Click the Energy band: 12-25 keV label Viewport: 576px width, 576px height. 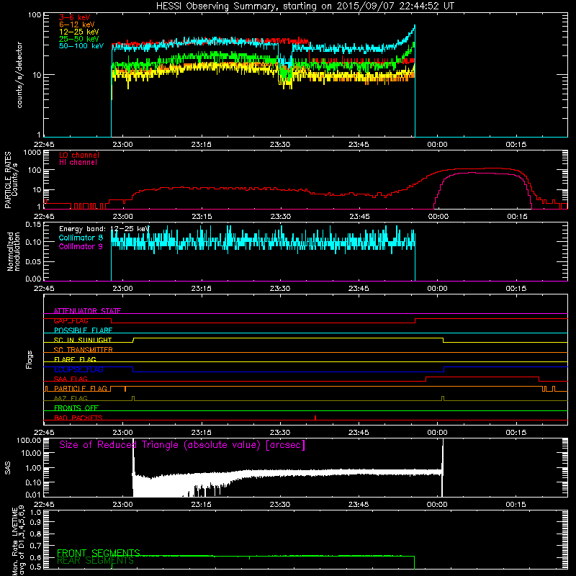[104, 229]
